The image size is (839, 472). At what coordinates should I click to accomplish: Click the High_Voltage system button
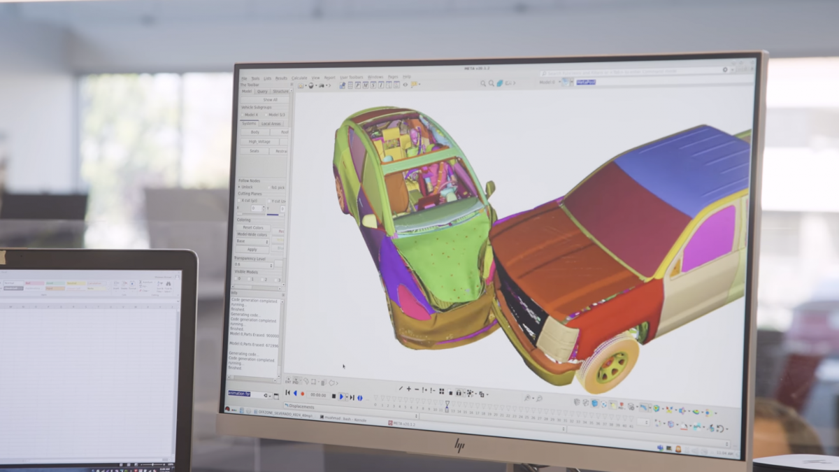pyautogui.click(x=259, y=141)
